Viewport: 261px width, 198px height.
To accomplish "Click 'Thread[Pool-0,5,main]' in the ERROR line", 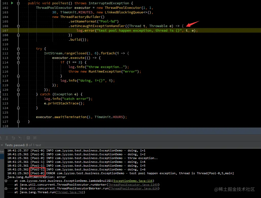I will tap(215, 173).
